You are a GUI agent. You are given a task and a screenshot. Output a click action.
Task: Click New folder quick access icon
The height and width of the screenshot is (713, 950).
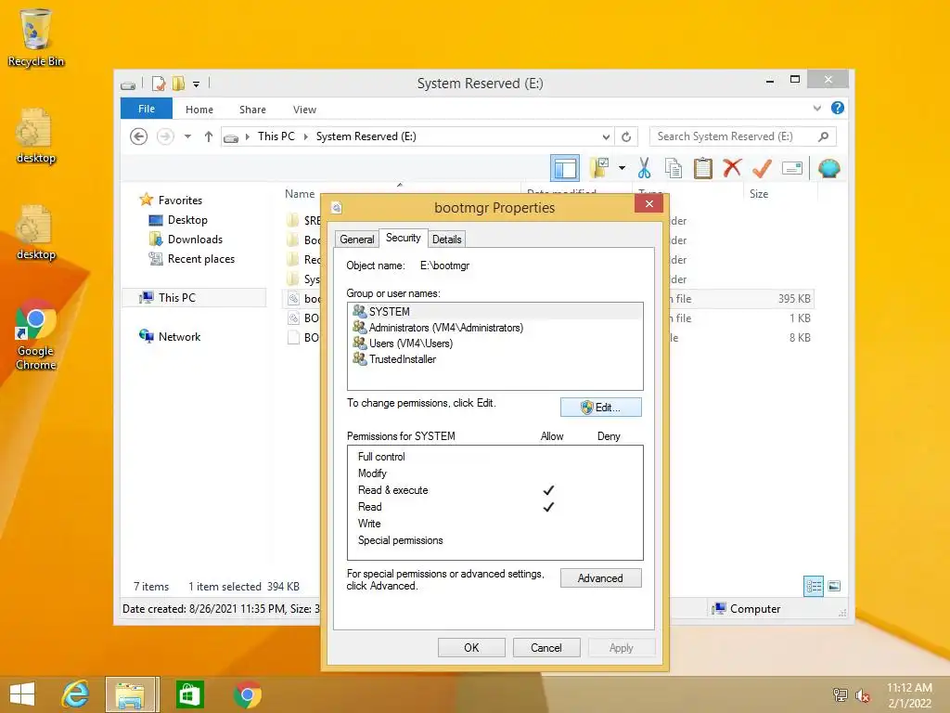coord(178,84)
